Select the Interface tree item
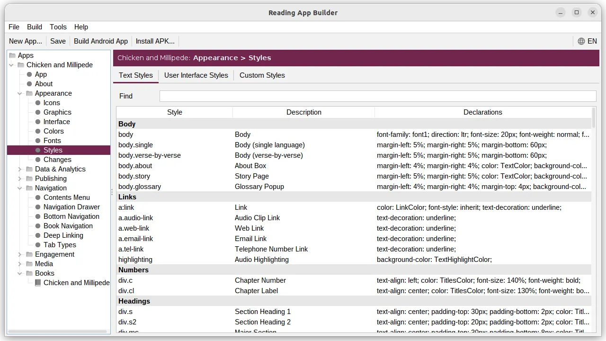606x341 pixels. (x=57, y=122)
